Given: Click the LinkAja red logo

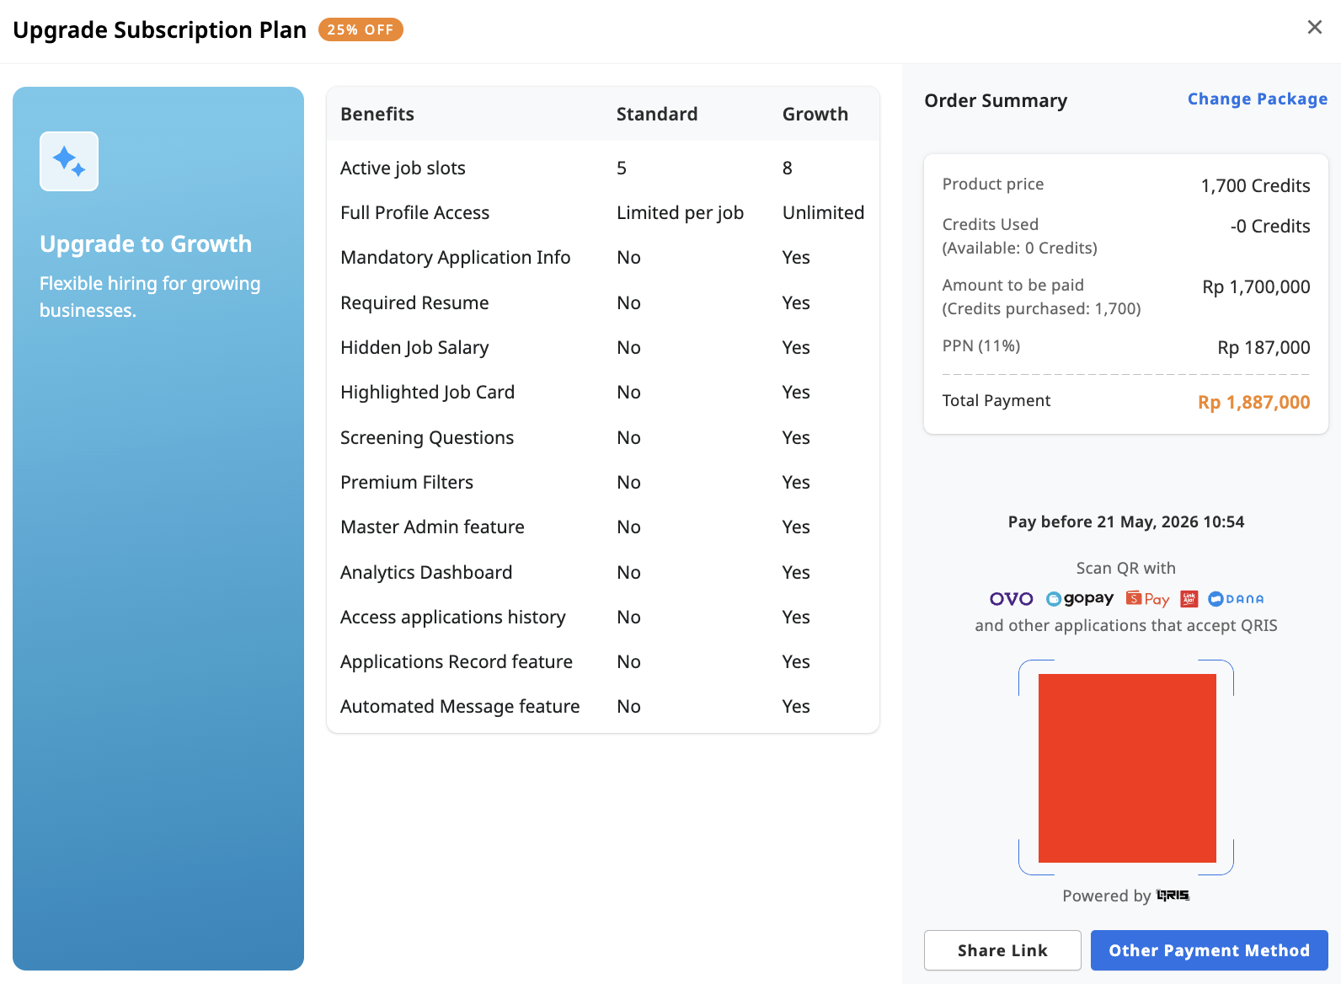Looking at the screenshot, I should coord(1189,599).
